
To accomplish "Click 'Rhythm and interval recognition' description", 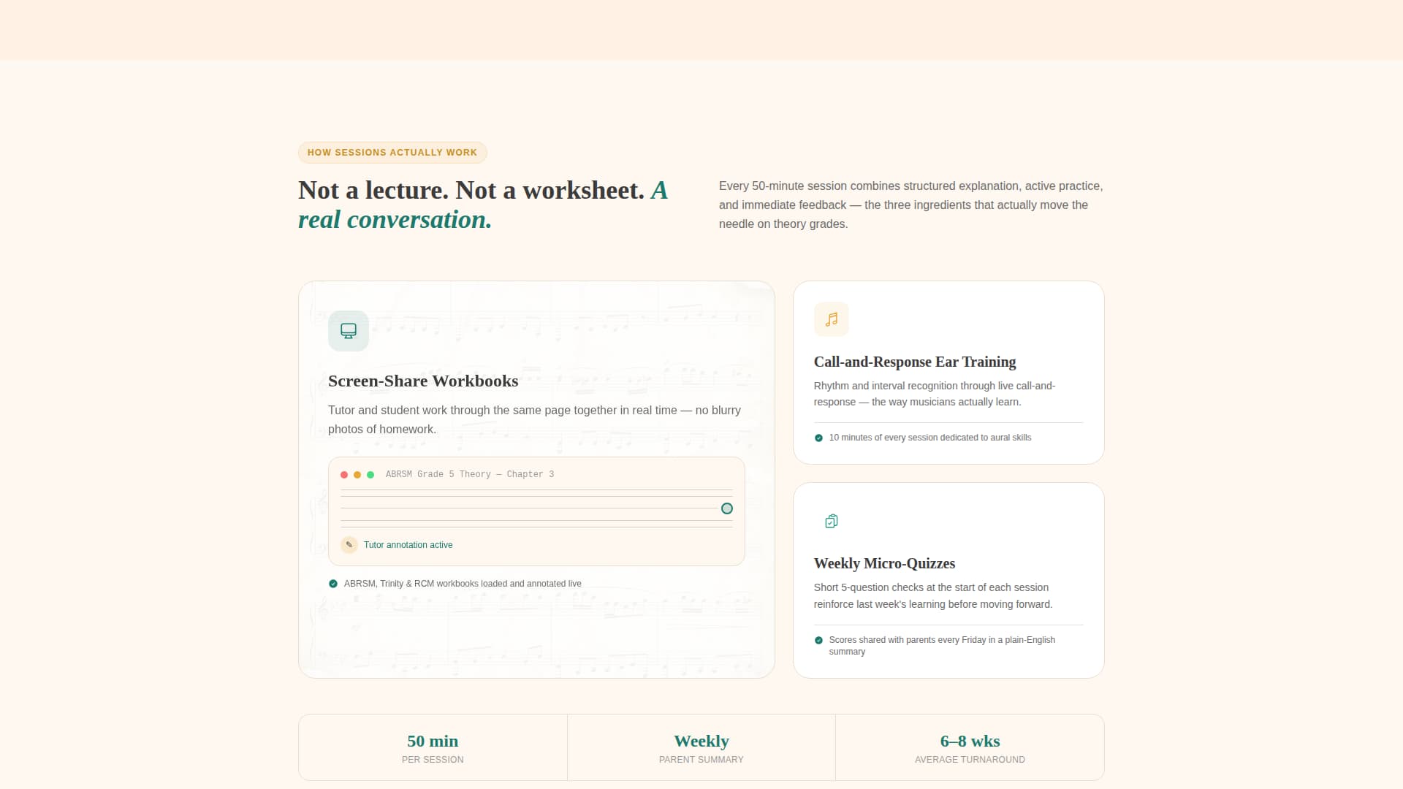I will (935, 394).
